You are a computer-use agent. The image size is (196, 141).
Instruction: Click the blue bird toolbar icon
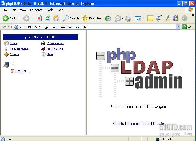pos(159,18)
